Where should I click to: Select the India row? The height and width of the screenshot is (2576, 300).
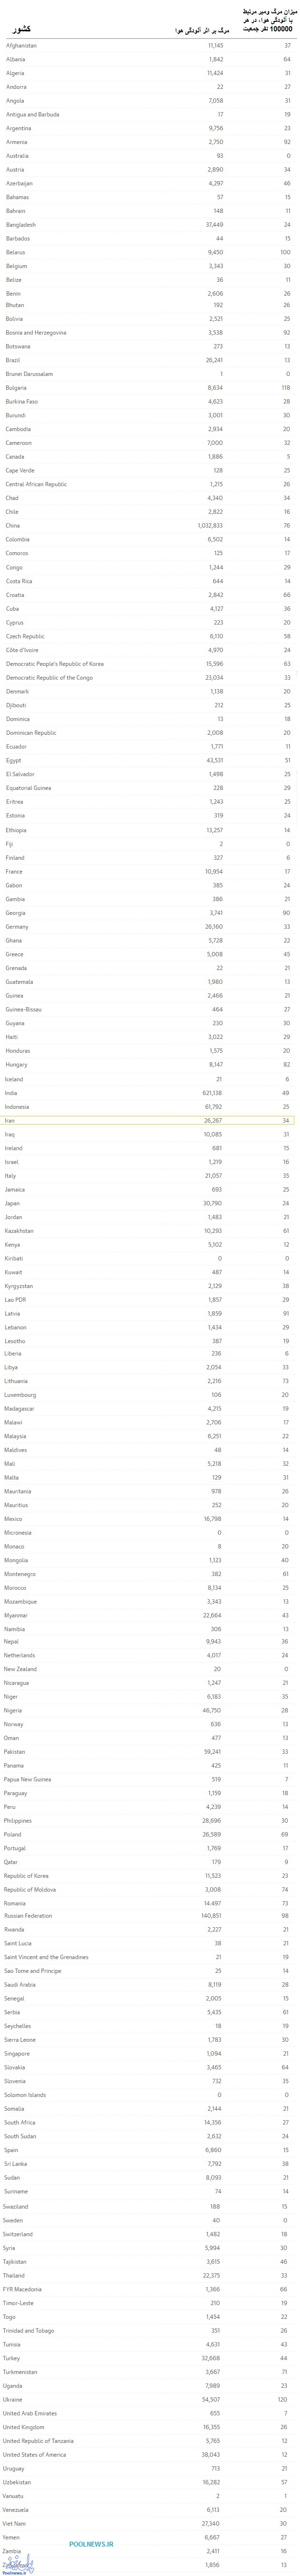[x=149, y=1093]
